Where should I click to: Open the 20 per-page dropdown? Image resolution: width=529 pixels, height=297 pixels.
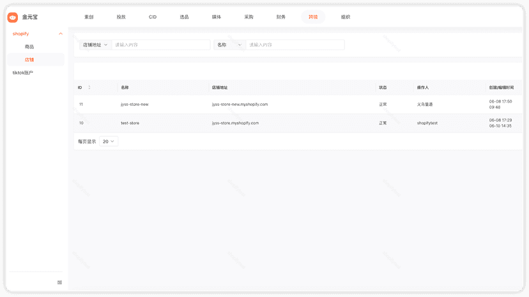(x=109, y=141)
